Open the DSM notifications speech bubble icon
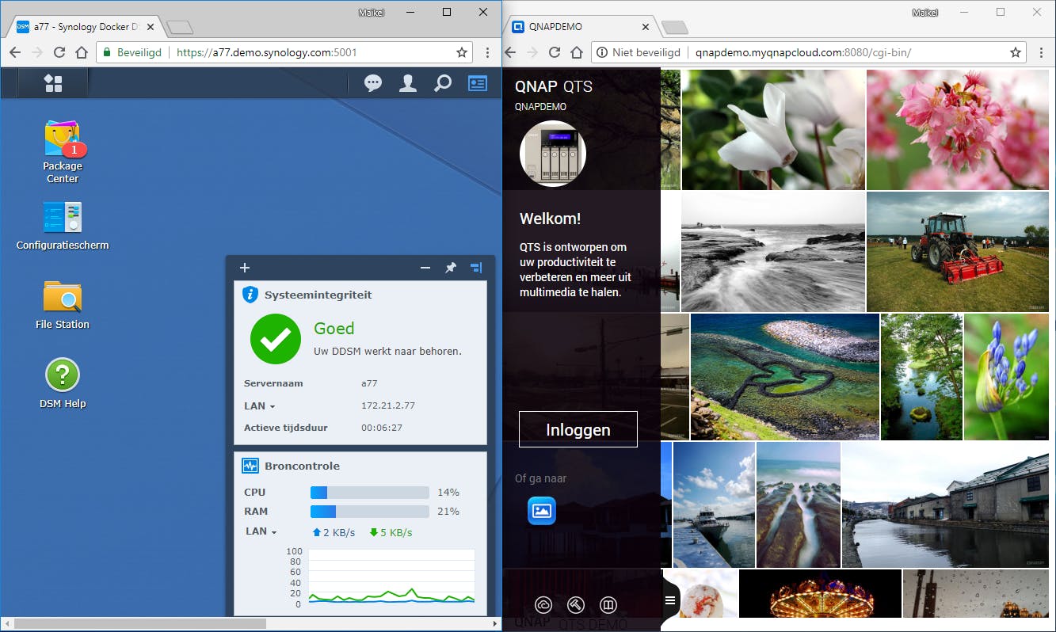The image size is (1056, 632). tap(373, 83)
